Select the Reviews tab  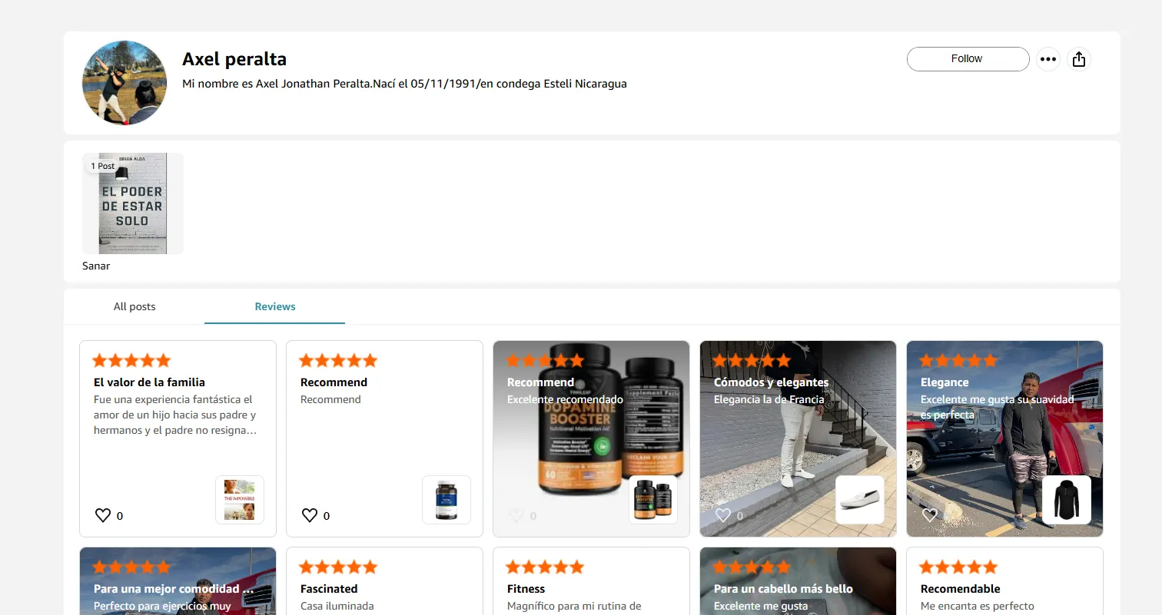[x=275, y=306]
